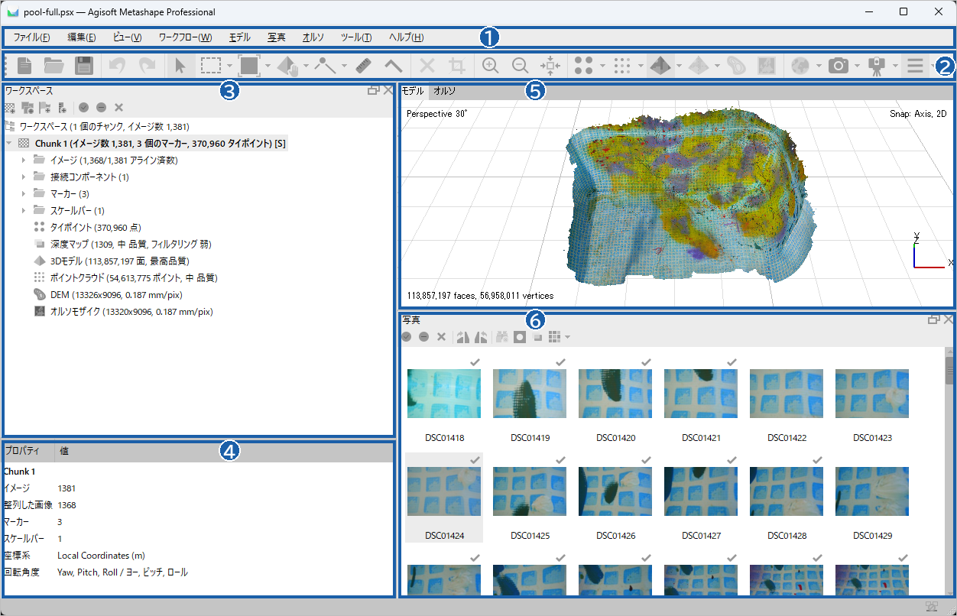Expand the スケールバー (1) folder
Image resolution: width=957 pixels, height=616 pixels.
click(24, 210)
